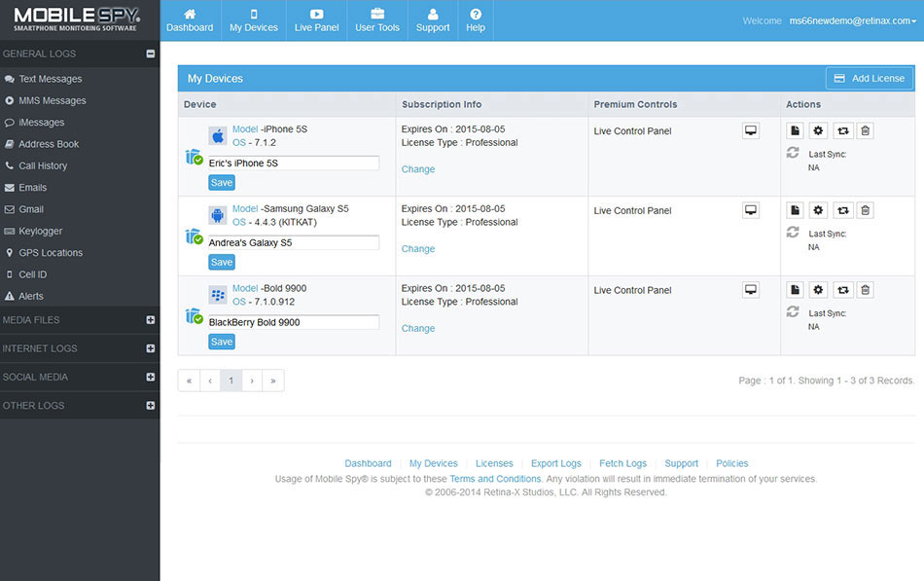This screenshot has width=924, height=581.
Task: Expand the Media Files section
Action: [150, 320]
